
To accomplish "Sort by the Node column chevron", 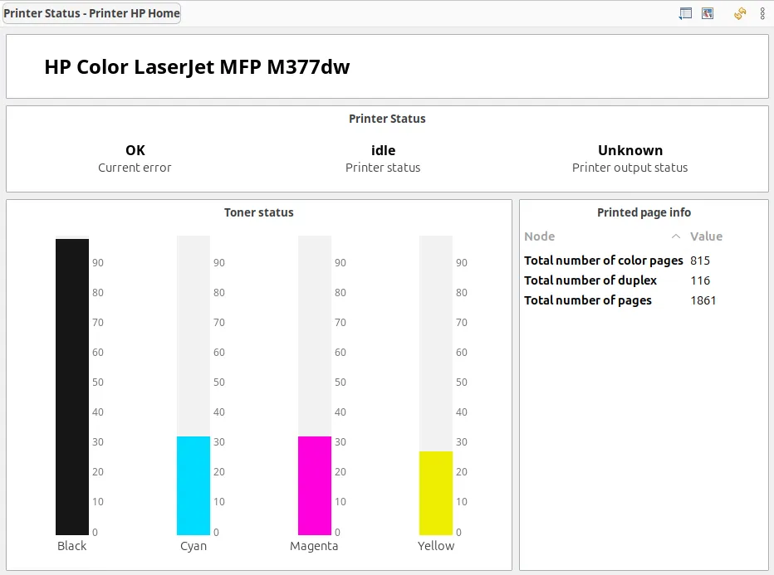I will pos(677,236).
